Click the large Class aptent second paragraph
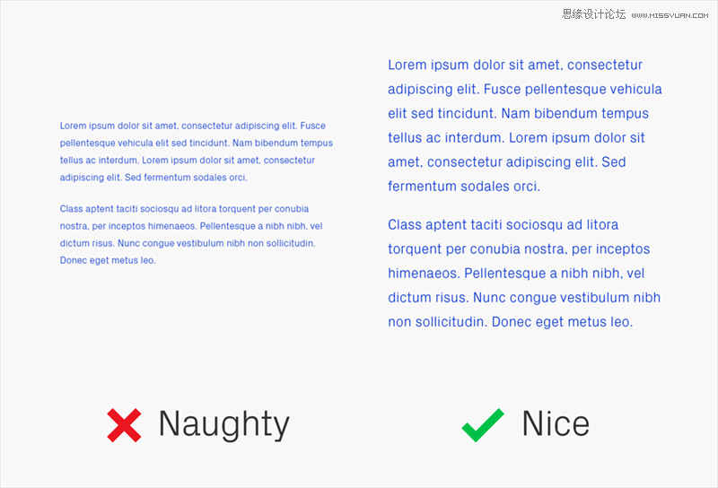 524,274
